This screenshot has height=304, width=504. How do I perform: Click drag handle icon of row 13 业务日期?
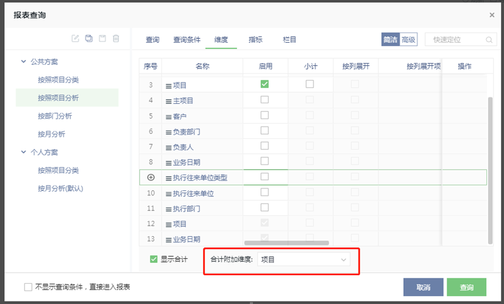point(169,240)
